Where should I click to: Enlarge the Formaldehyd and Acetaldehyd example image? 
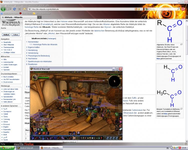tap(181, 109)
